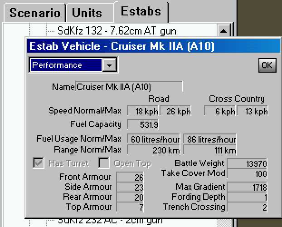This screenshot has height=227, width=282.
Task: Open the Performance dropdown arrow
Action: pos(109,65)
